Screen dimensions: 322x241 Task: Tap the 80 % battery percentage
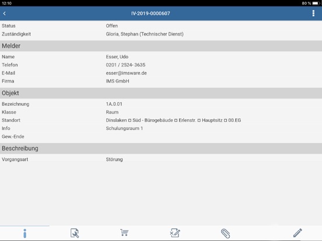(306, 3)
